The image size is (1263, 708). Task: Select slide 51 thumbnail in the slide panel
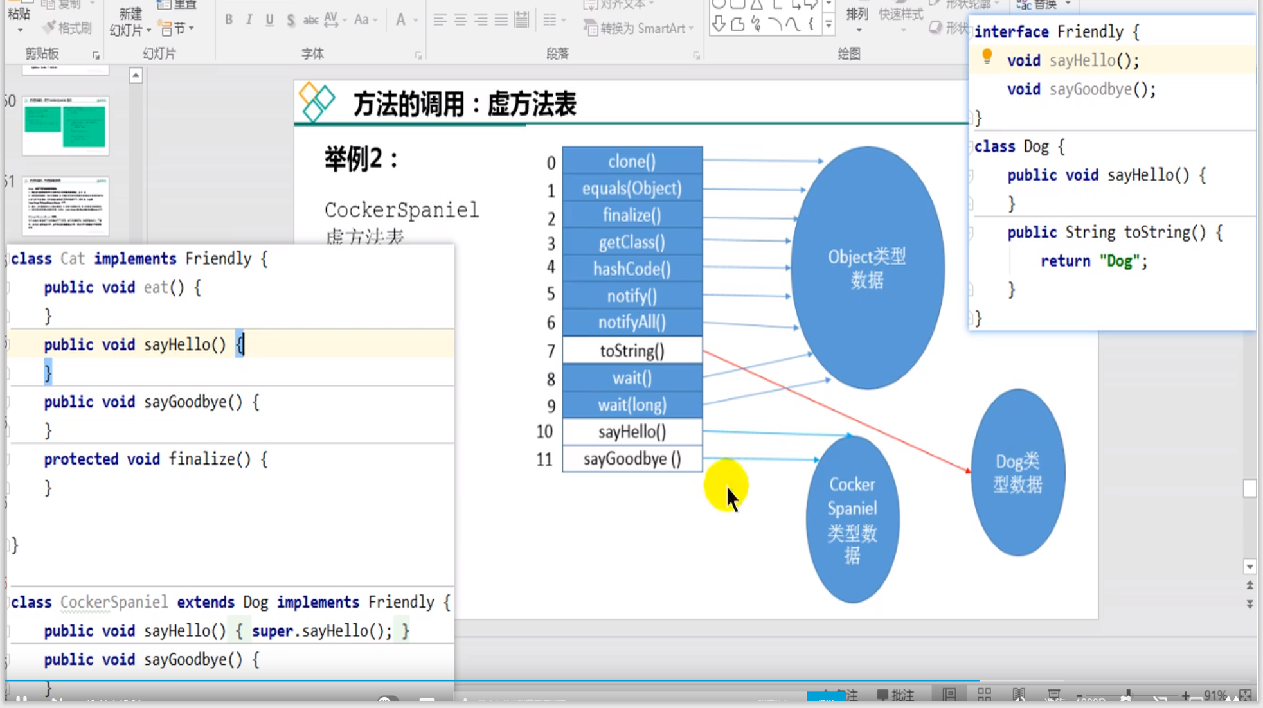(66, 206)
